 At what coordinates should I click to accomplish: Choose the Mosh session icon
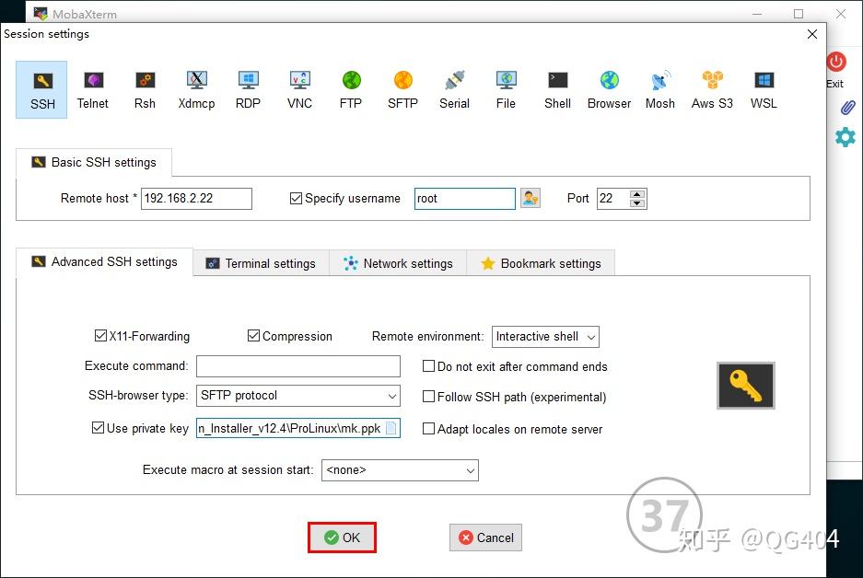coord(659,89)
